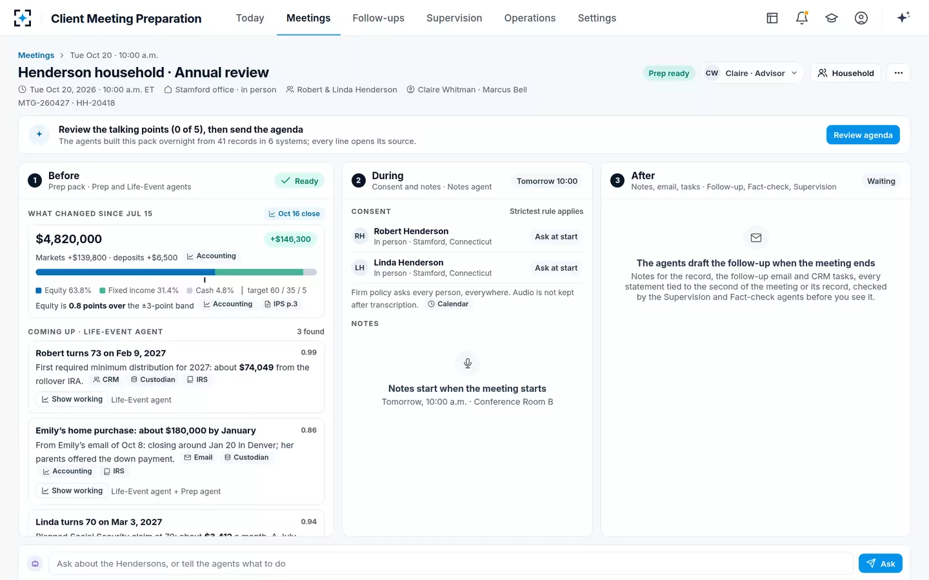Open Accounting source chip beside deposits
Viewport: 929px width, 580px height.
point(212,256)
